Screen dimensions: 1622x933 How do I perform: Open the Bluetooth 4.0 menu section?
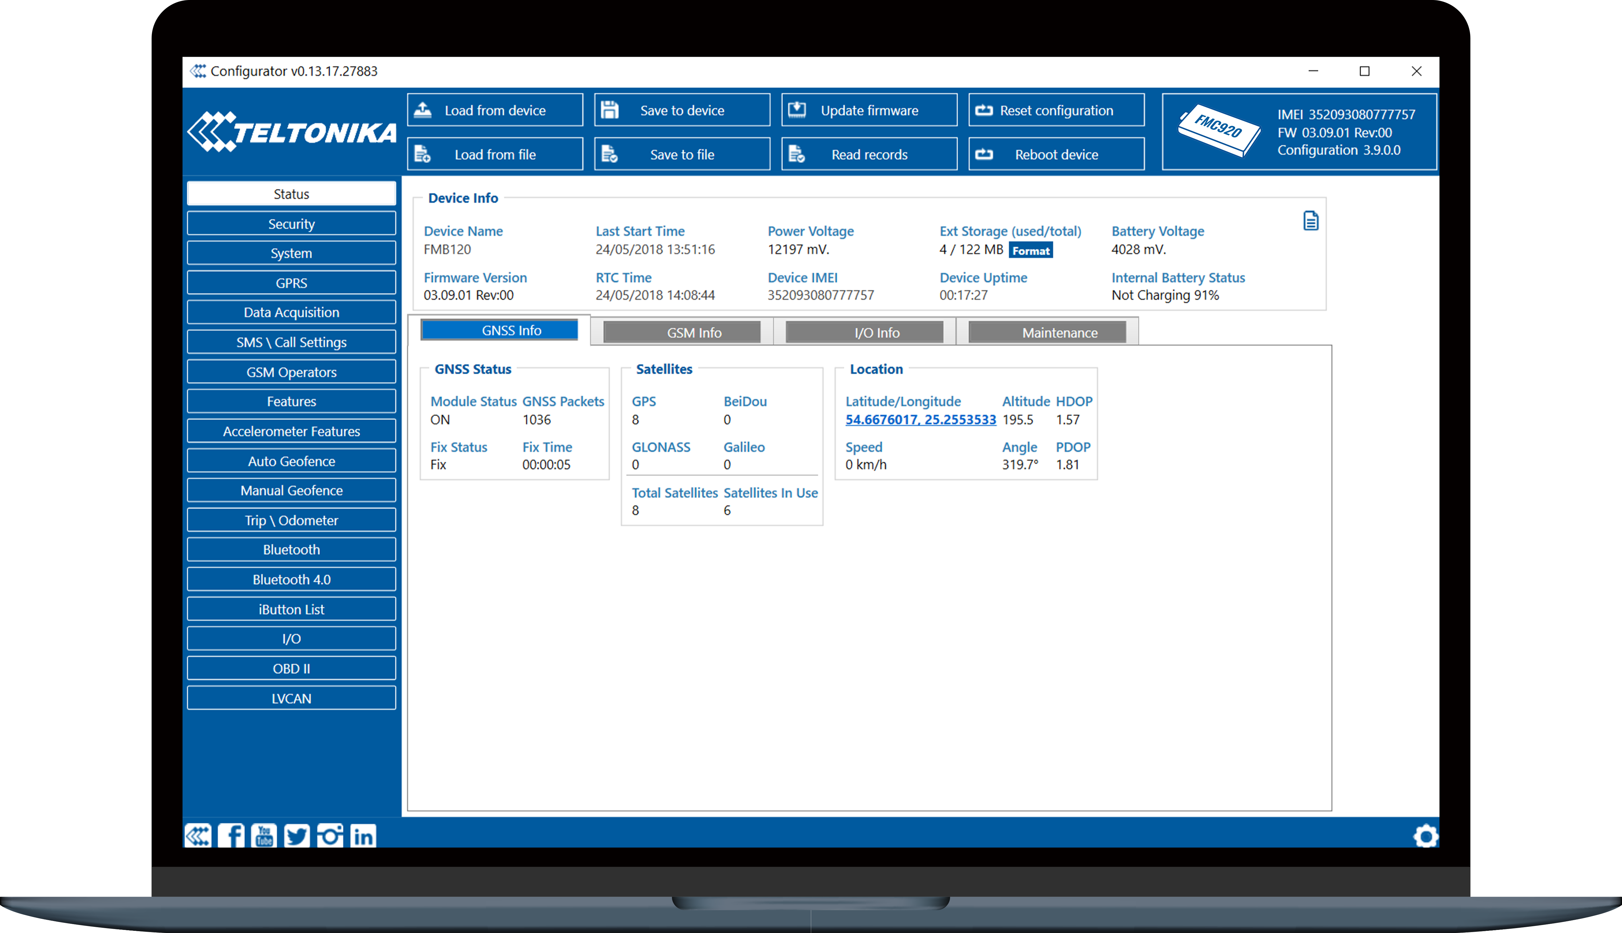coord(291,579)
